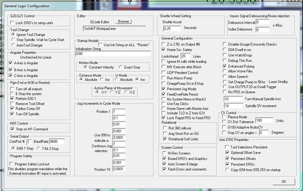Viewport: 303px width, 191px height.
Task: Toggle Radius Comp Off checkbox
Action: pyautogui.click(x=12, y=108)
